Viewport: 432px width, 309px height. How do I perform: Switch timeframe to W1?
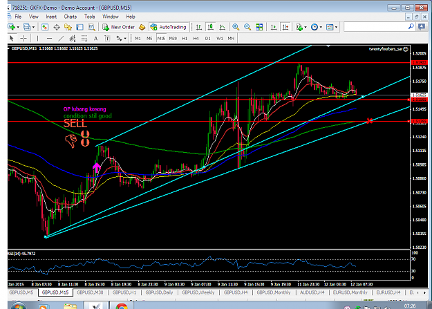pyautogui.click(x=220, y=38)
